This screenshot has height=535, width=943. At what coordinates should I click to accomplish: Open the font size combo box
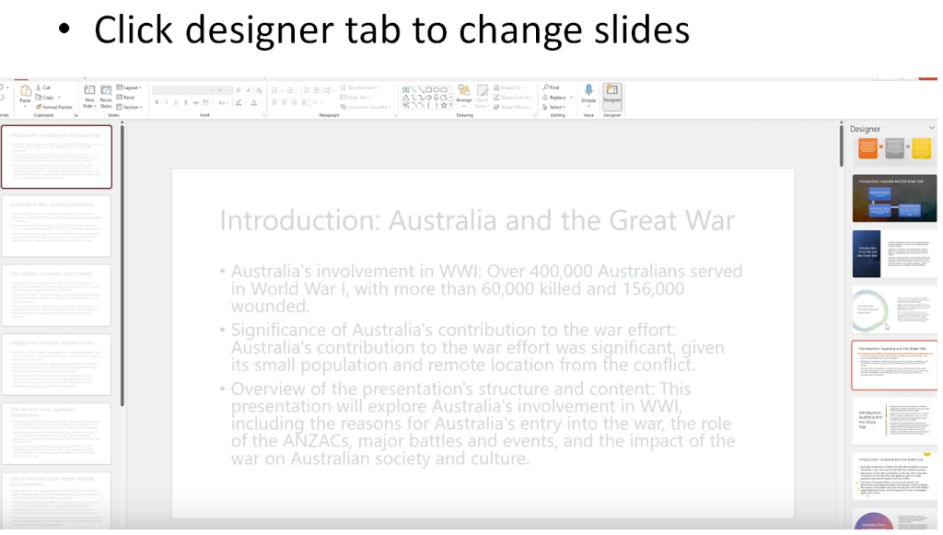[x=225, y=90]
